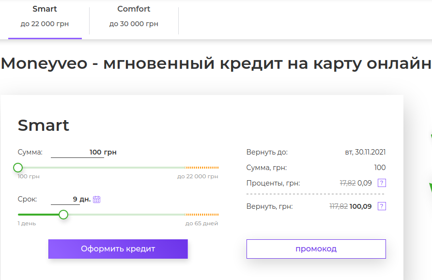
Task: Click the 0,09 interest value
Action: [365, 183]
